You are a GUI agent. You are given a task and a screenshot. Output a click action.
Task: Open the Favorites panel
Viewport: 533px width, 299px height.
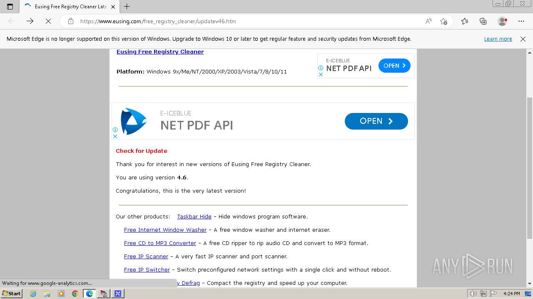(x=465, y=21)
